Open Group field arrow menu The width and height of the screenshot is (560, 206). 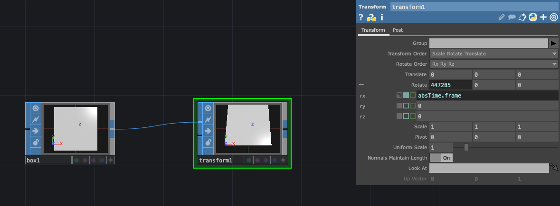point(553,43)
